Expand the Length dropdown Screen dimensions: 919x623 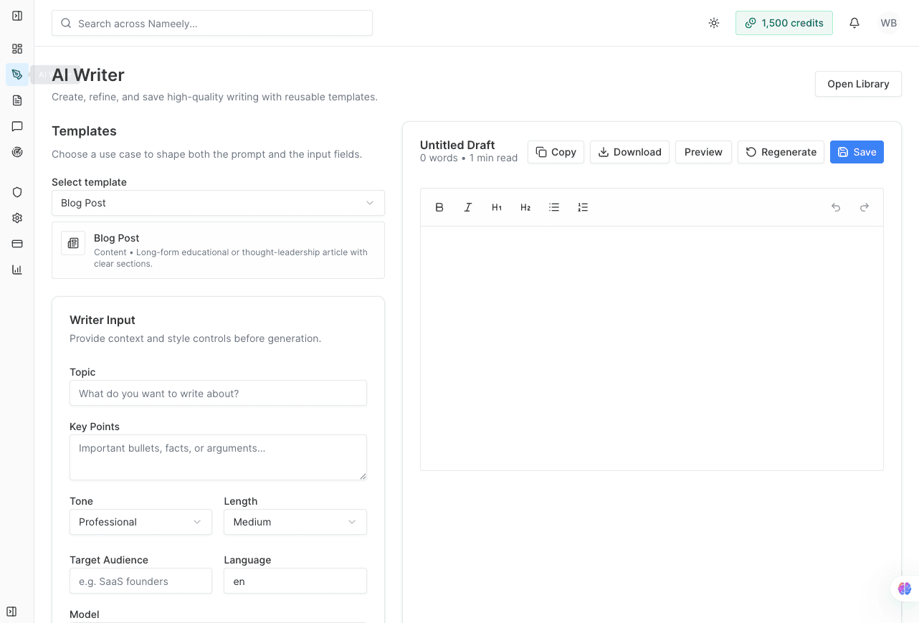tap(295, 522)
